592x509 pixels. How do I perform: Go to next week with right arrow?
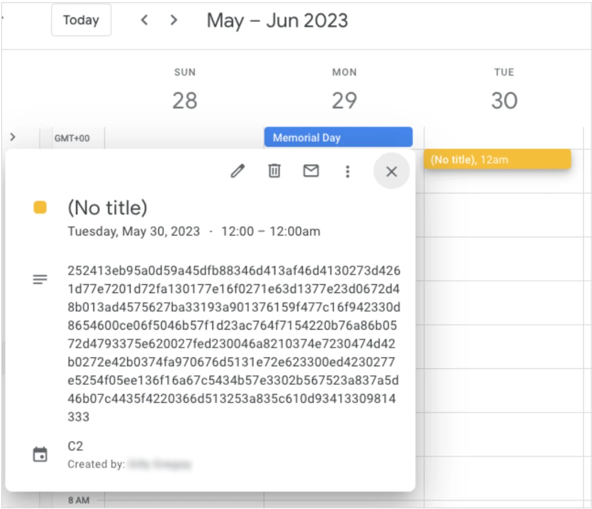tap(174, 20)
